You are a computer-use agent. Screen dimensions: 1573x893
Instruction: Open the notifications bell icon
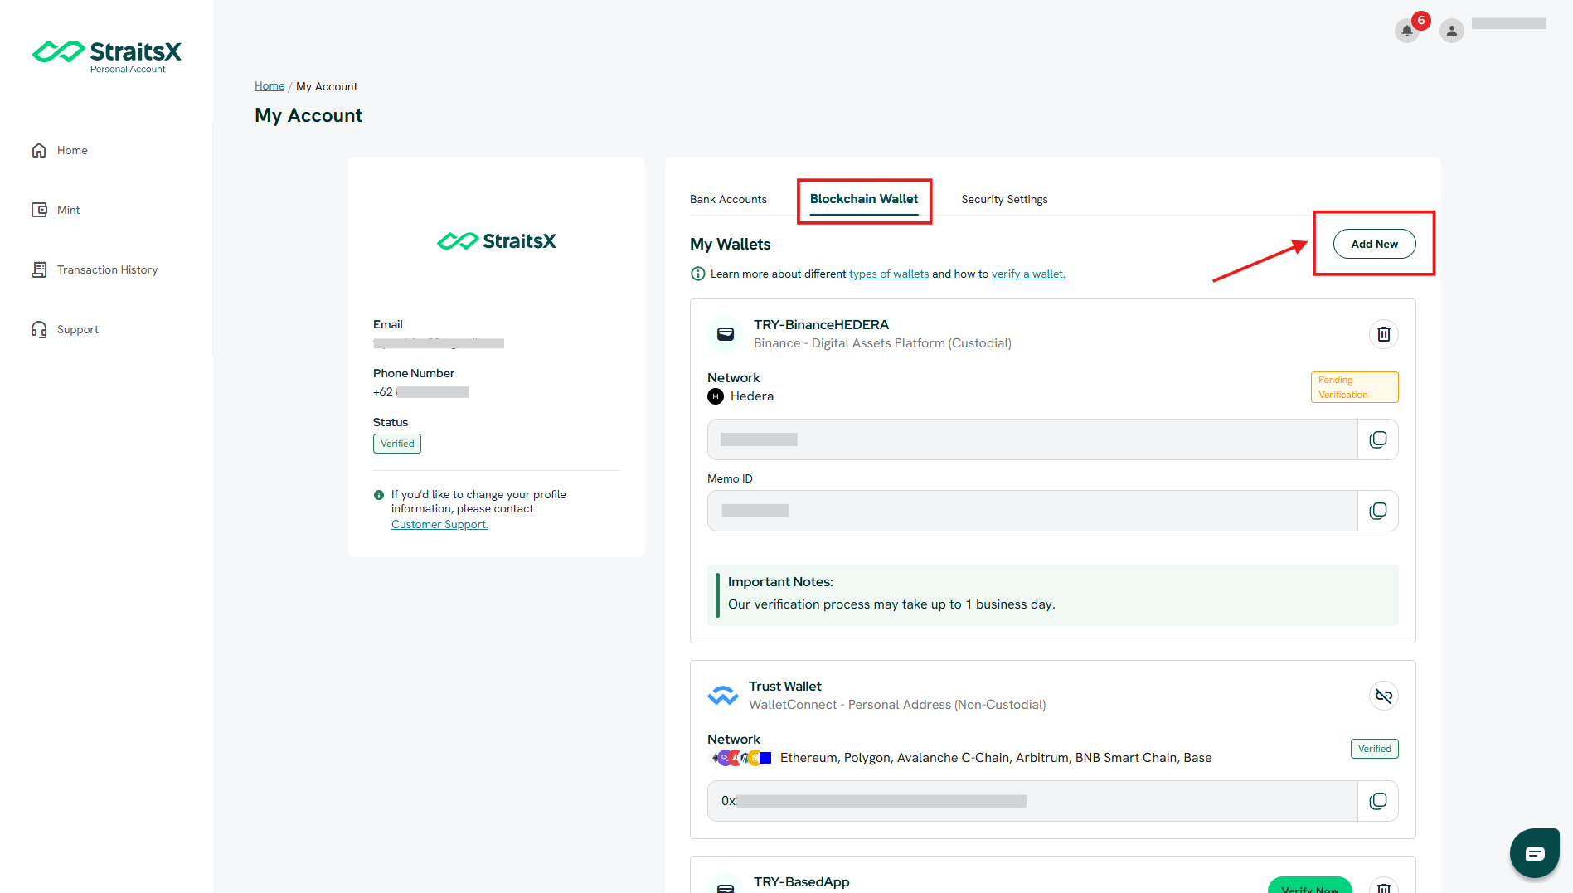pyautogui.click(x=1406, y=31)
